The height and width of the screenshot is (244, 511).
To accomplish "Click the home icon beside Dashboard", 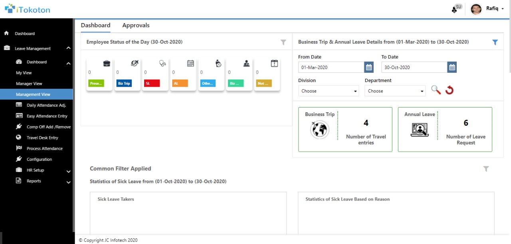I will (x=6, y=33).
